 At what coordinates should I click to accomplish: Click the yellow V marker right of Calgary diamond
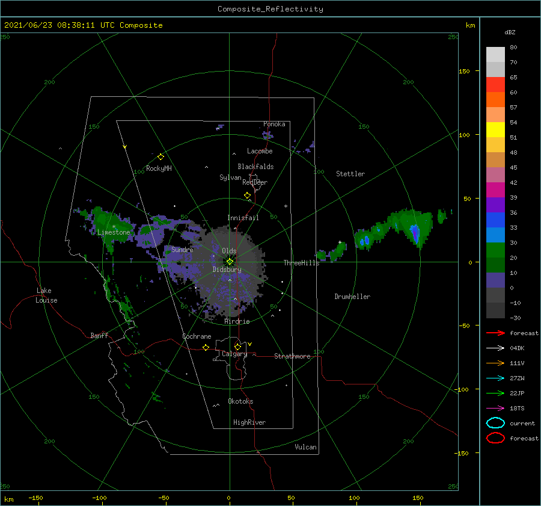pos(250,344)
